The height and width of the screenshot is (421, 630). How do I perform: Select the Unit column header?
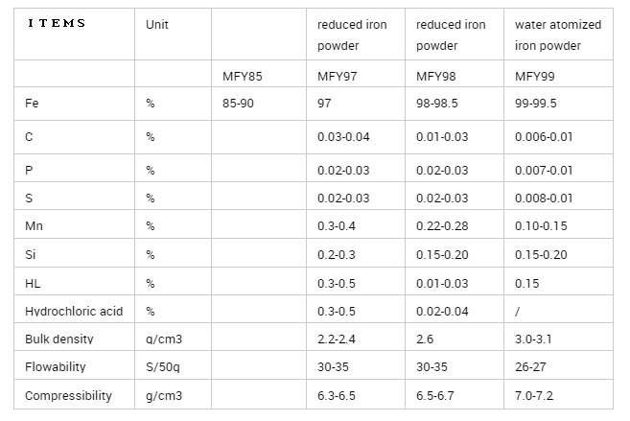click(157, 25)
